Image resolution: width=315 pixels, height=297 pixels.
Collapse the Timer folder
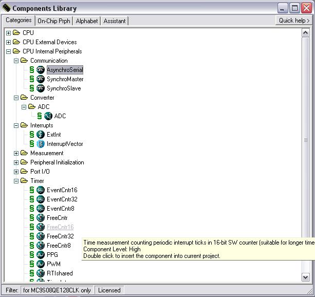coord(16,181)
